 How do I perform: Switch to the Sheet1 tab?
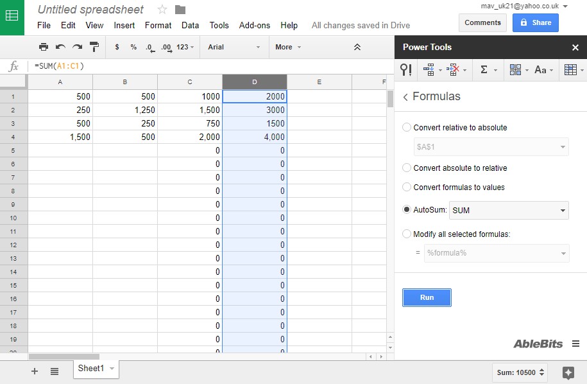(x=91, y=369)
